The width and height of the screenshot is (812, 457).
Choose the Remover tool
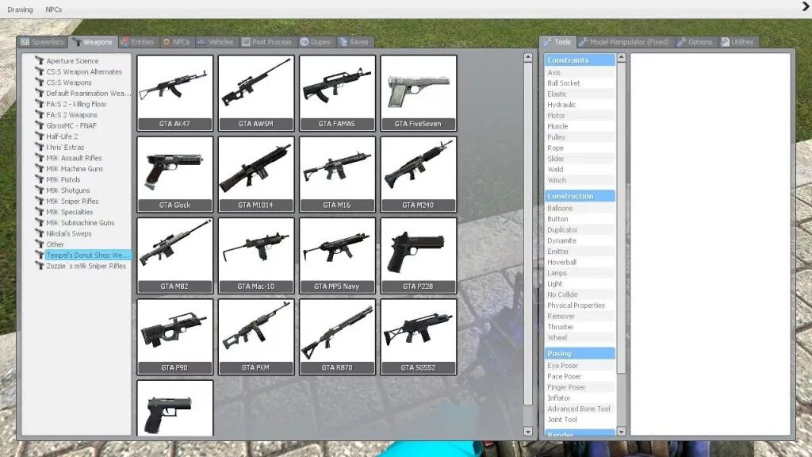580,316
